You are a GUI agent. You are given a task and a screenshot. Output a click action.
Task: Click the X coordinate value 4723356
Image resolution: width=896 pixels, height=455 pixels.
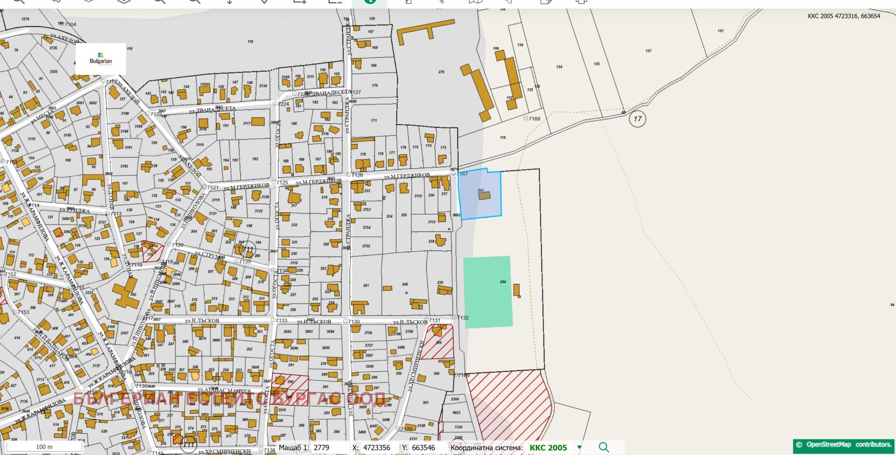376,448
